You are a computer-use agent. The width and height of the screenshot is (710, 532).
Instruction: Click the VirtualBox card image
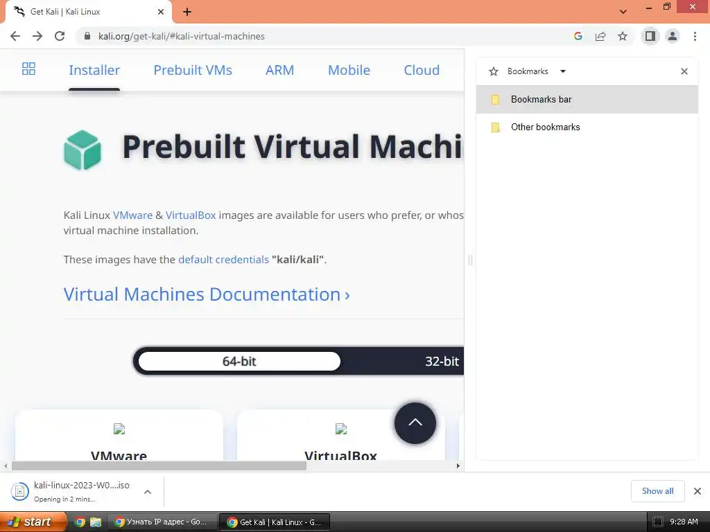(341, 429)
